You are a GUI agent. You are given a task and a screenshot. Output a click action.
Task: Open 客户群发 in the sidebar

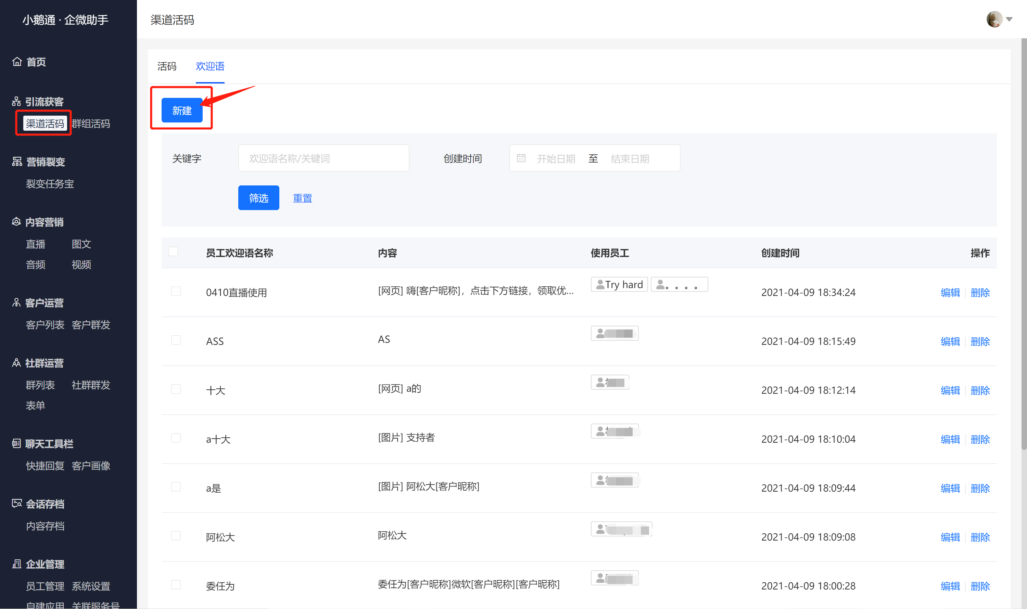[91, 325]
